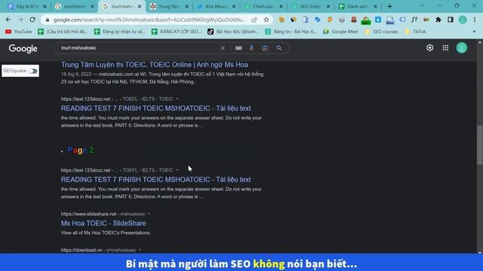Go to the Google logo homepage
The width and height of the screenshot is (483, 271).
coord(23,48)
